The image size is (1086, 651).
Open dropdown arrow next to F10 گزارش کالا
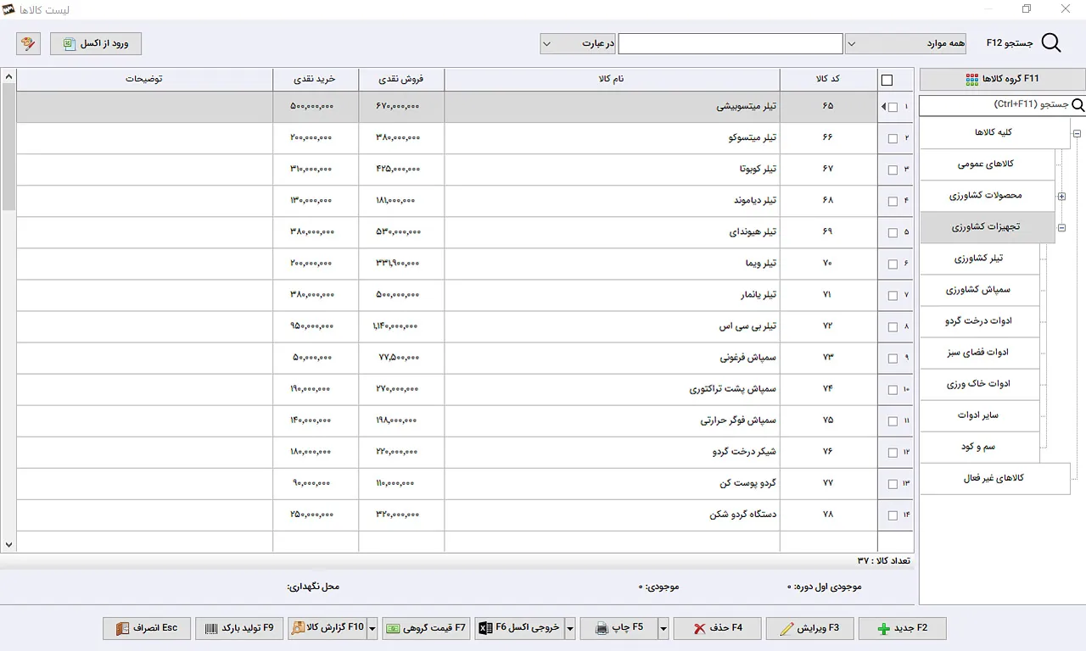(x=372, y=628)
